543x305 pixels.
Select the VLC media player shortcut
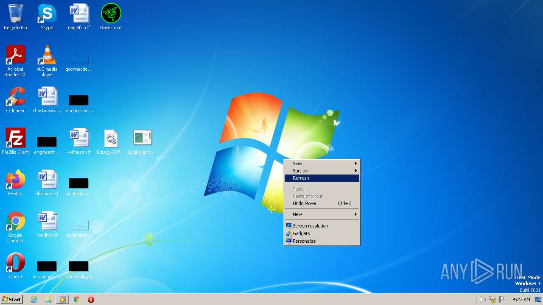pyautogui.click(x=47, y=61)
